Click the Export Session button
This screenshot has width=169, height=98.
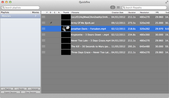10,92
